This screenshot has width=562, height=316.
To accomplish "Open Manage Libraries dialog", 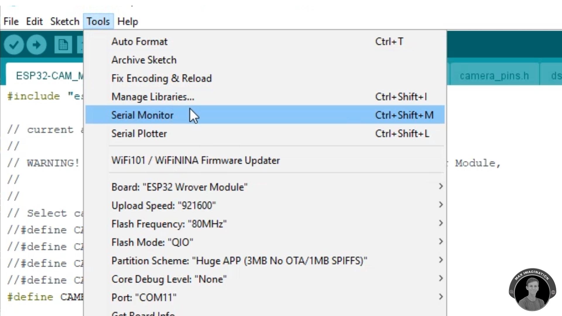I will [x=153, y=97].
